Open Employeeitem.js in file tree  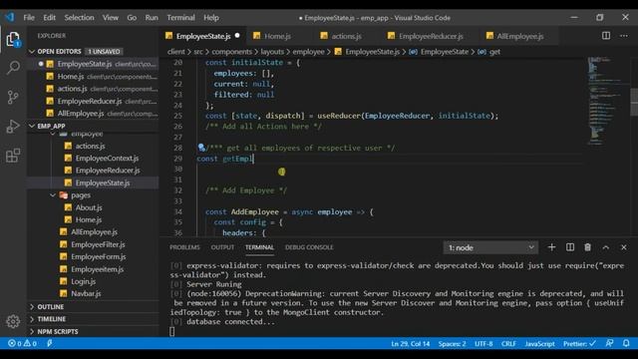click(97, 269)
